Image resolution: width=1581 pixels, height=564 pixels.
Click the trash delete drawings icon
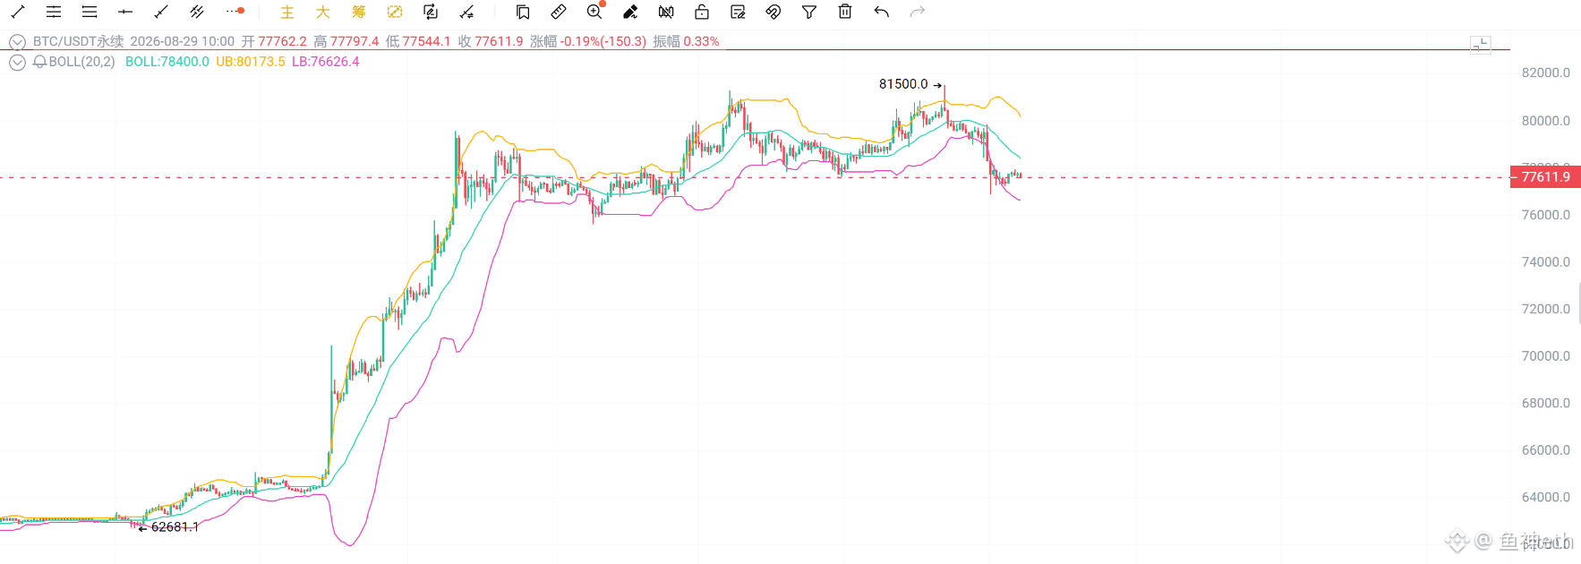click(845, 12)
